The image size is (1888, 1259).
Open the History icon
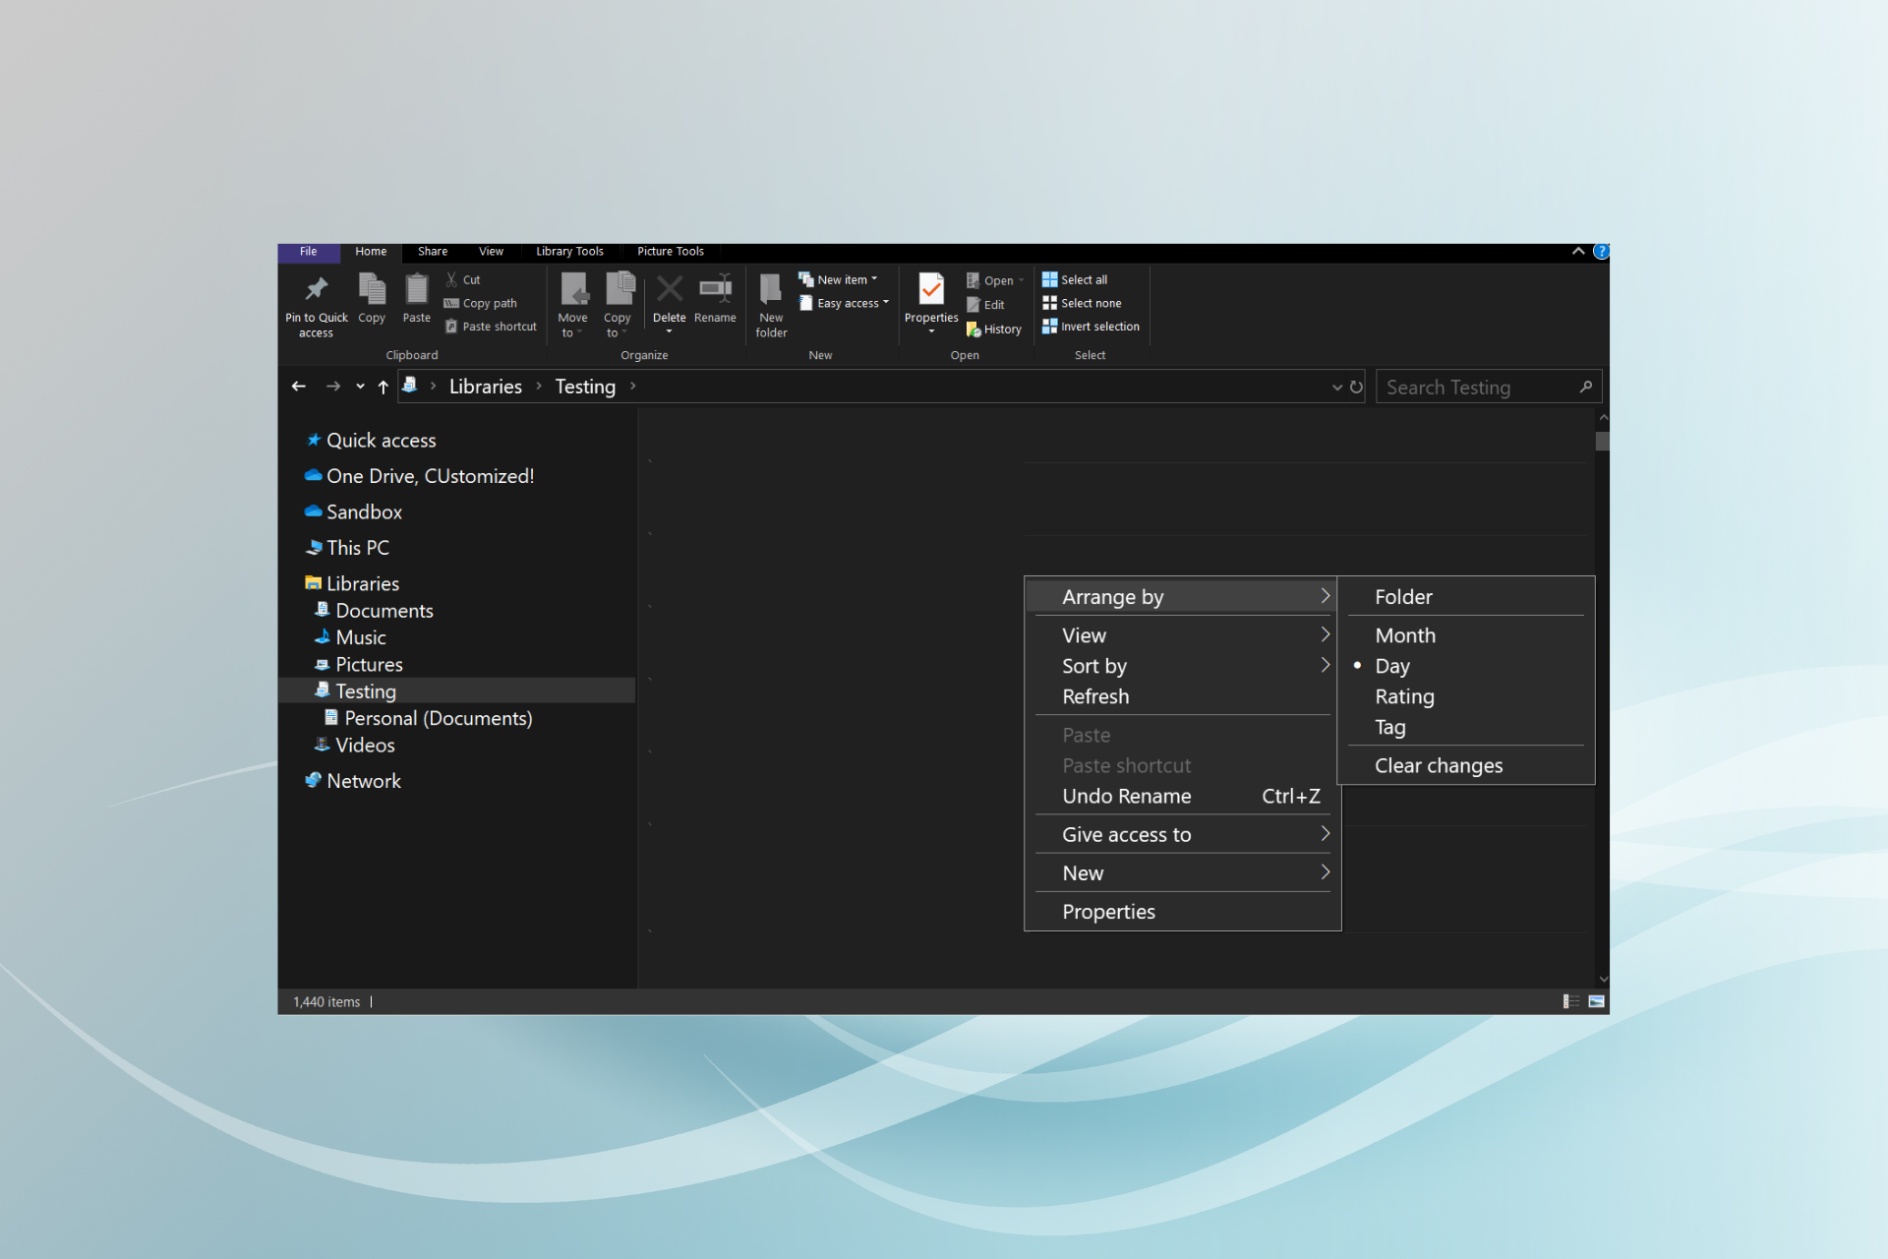[x=994, y=329]
